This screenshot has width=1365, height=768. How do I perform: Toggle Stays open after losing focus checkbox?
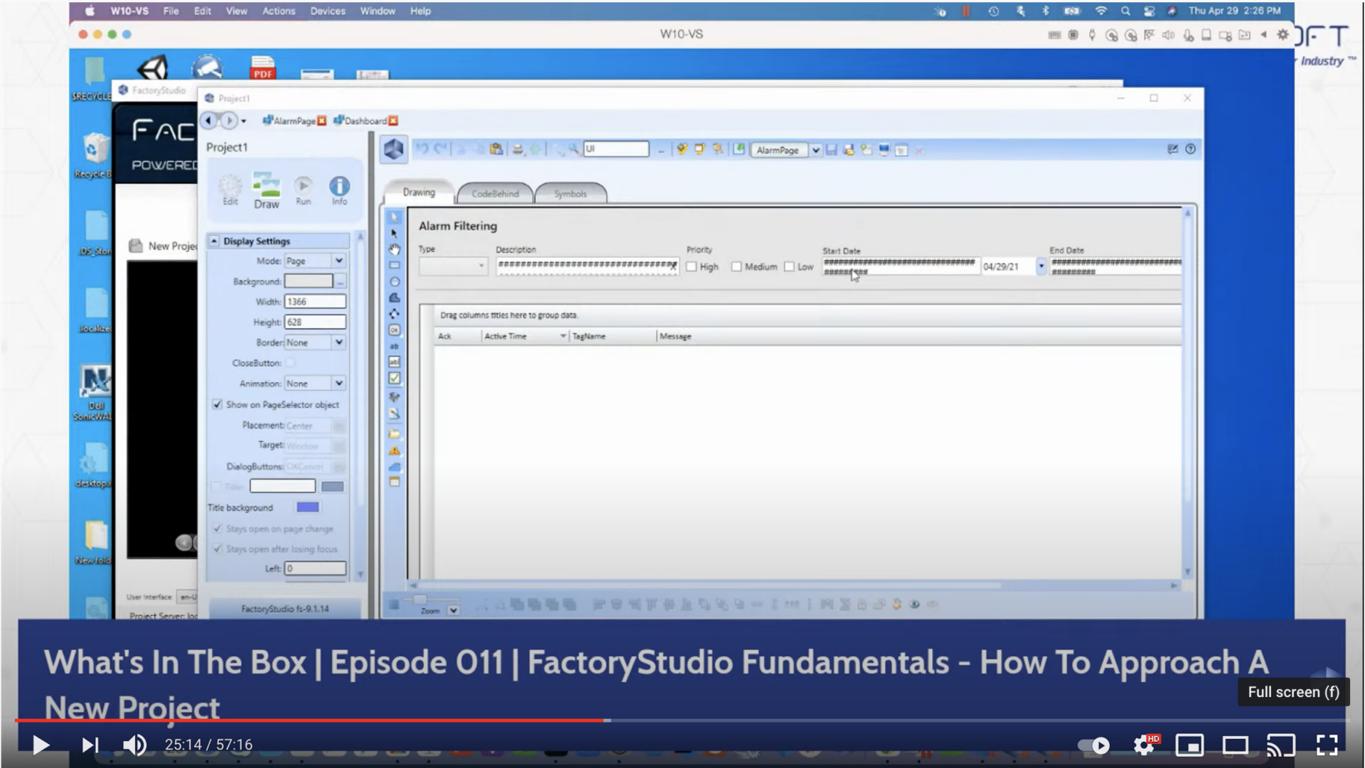(218, 549)
